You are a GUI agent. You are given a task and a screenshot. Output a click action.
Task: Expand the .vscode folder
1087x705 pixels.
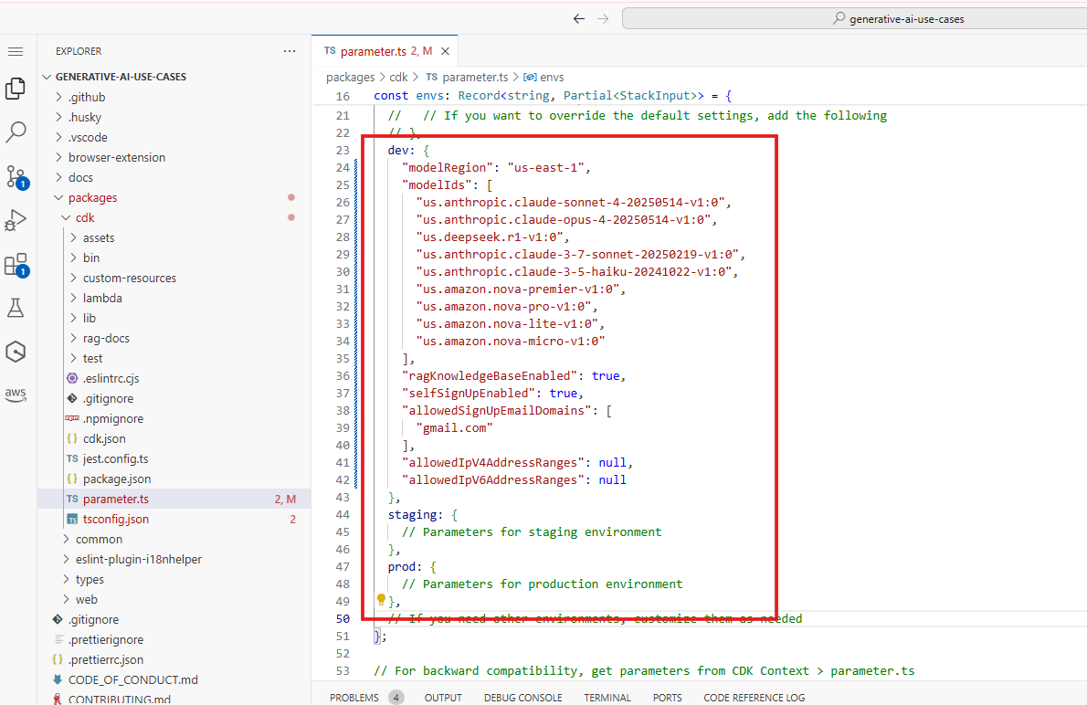click(174, 137)
